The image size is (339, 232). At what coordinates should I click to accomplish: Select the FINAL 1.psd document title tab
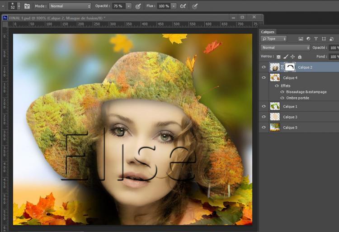pyautogui.click(x=57, y=18)
